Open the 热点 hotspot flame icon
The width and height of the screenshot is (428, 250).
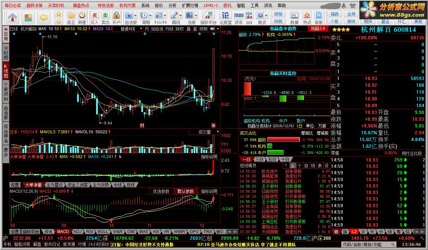307,17
